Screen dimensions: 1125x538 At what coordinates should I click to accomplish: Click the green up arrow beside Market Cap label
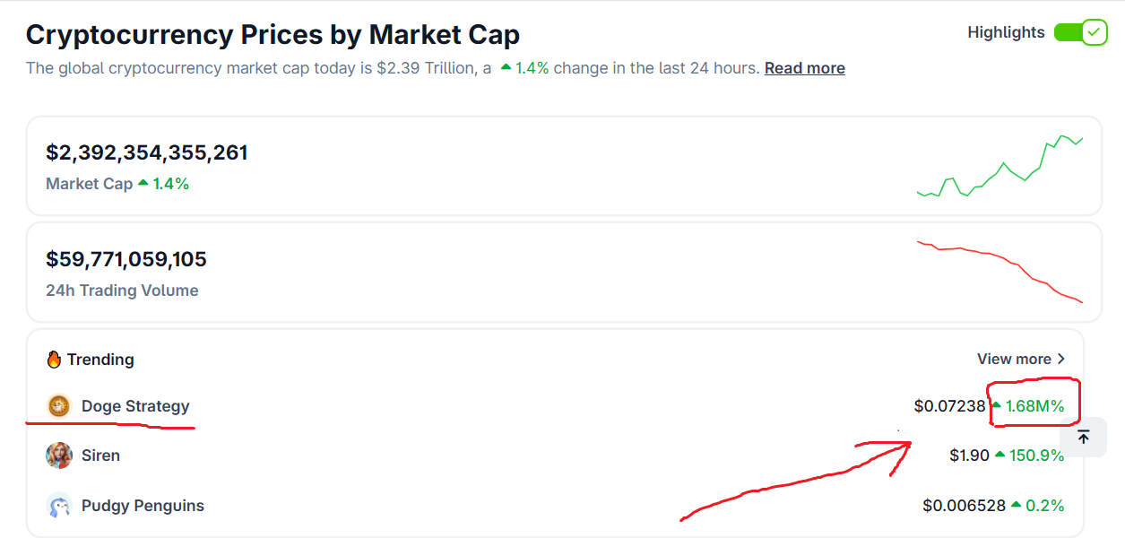tap(143, 183)
